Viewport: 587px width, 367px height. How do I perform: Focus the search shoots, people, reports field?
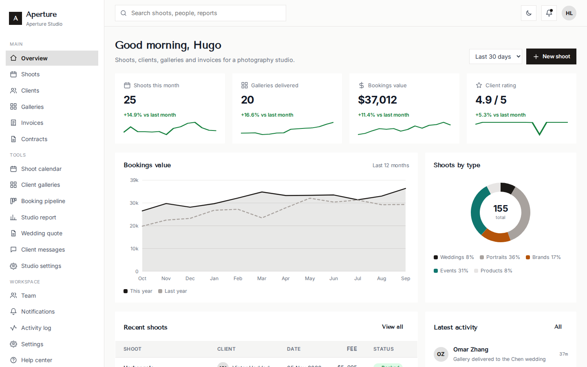tap(201, 13)
